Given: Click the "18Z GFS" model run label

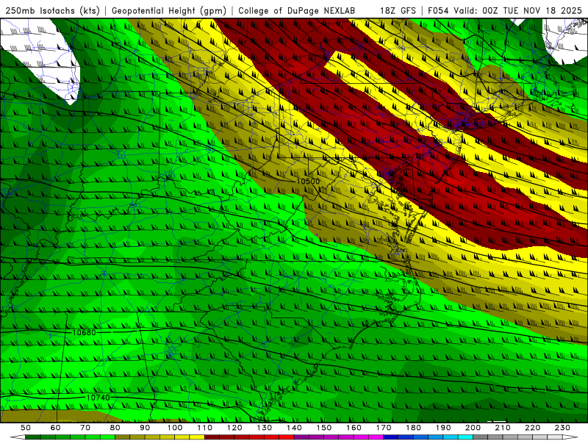Looking at the screenshot, I should point(398,10).
